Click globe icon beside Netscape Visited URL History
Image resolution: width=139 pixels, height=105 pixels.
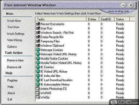point(38,54)
